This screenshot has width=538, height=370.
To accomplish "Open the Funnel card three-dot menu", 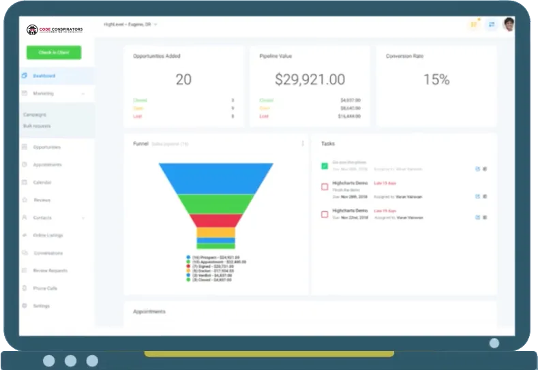I will 303,143.
